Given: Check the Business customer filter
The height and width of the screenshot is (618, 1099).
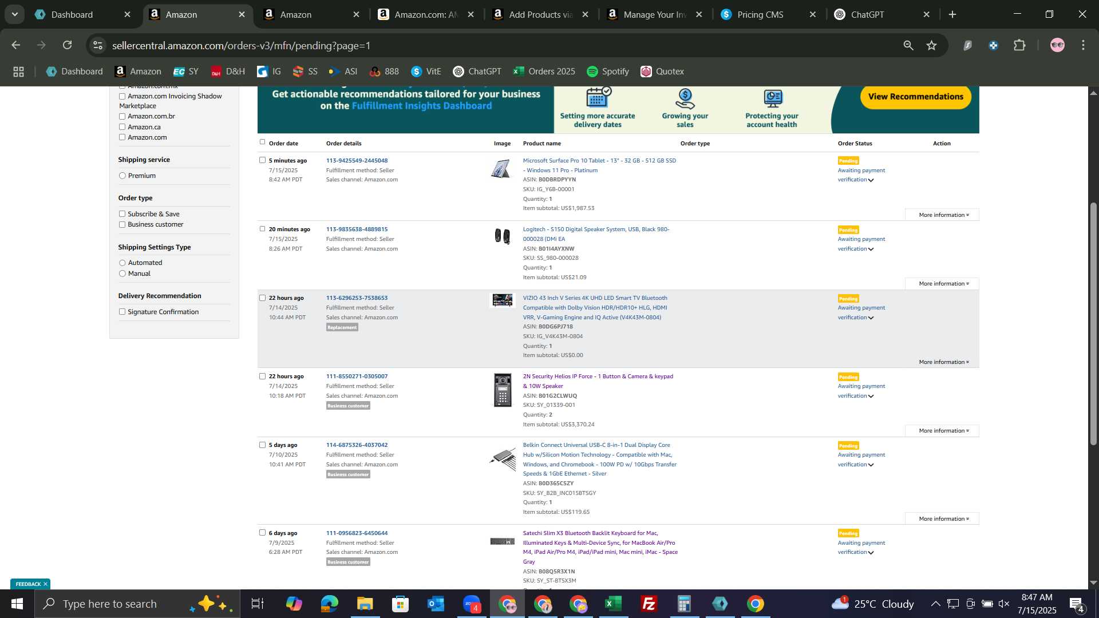Looking at the screenshot, I should pos(122,224).
